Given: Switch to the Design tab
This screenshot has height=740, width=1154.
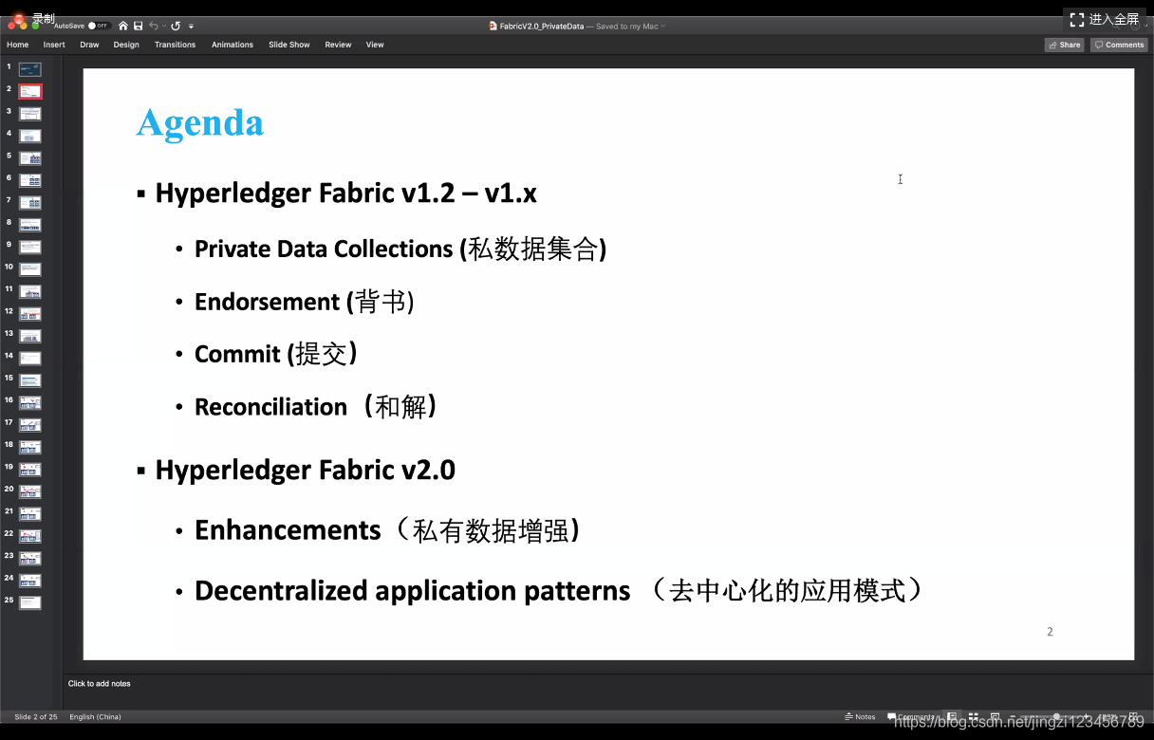Looking at the screenshot, I should click(x=126, y=45).
